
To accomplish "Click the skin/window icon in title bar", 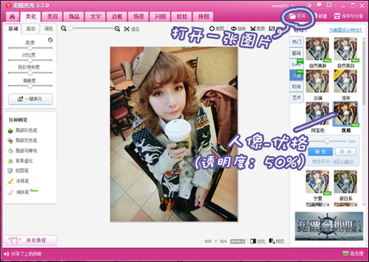I will click(x=309, y=5).
